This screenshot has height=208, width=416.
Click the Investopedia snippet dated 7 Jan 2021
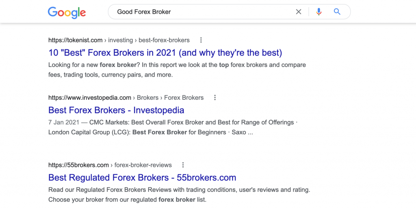coord(173,127)
